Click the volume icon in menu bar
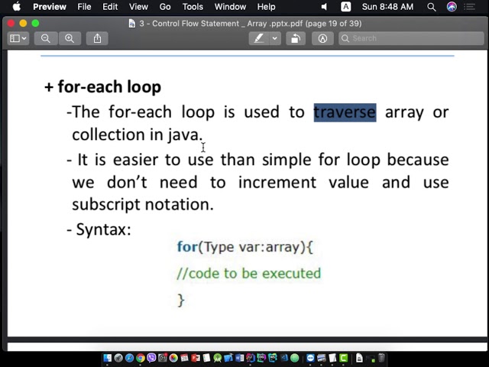The image size is (489, 367). click(324, 7)
